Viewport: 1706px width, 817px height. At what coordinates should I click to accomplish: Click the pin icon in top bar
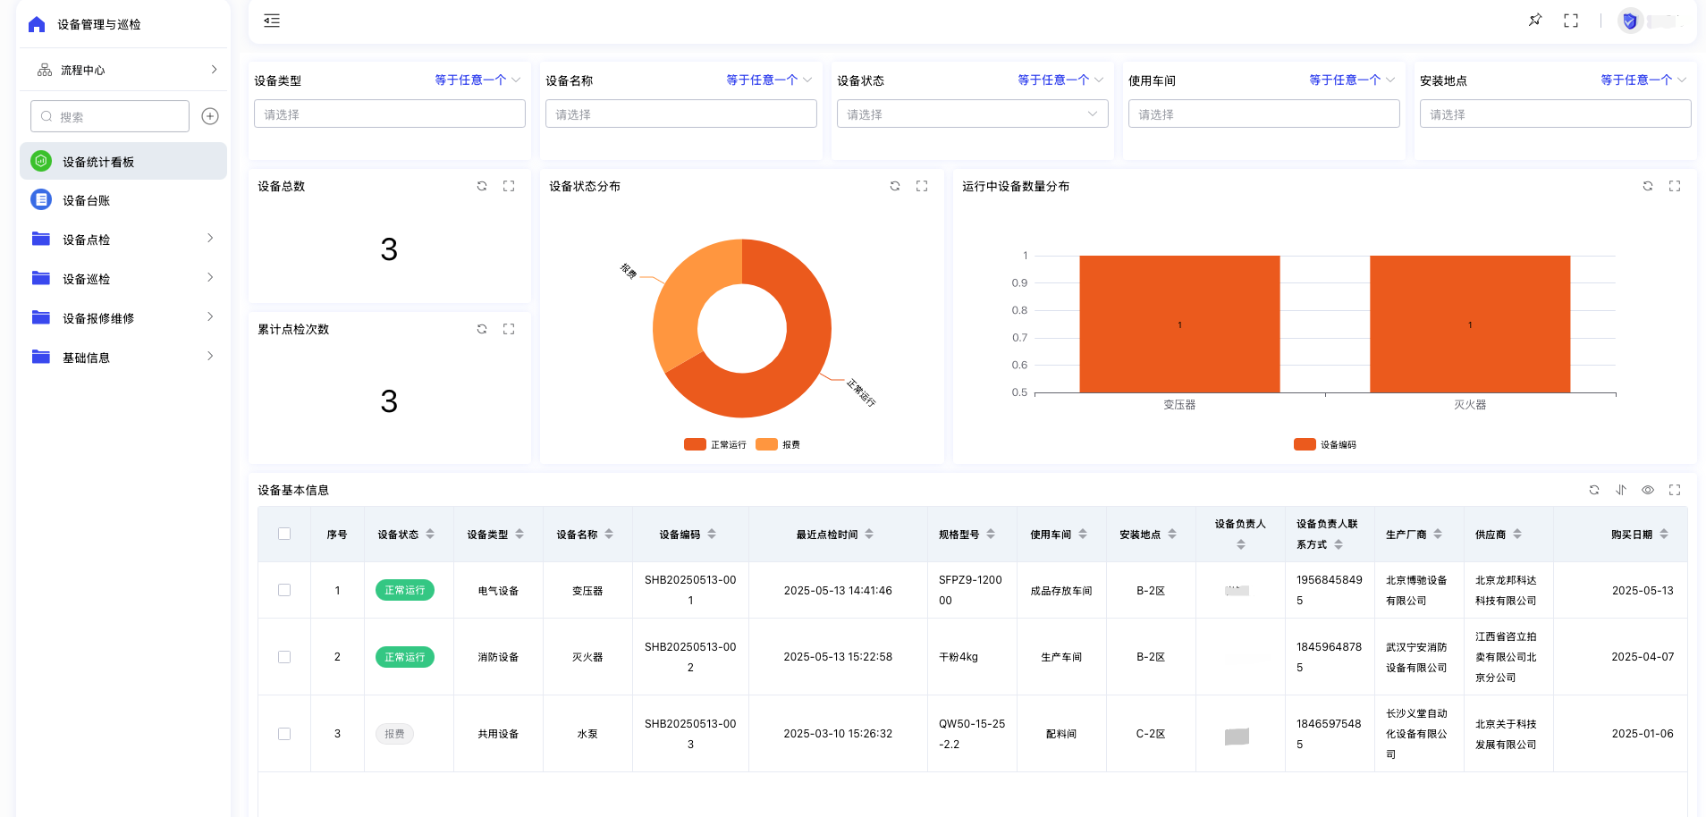1535,20
